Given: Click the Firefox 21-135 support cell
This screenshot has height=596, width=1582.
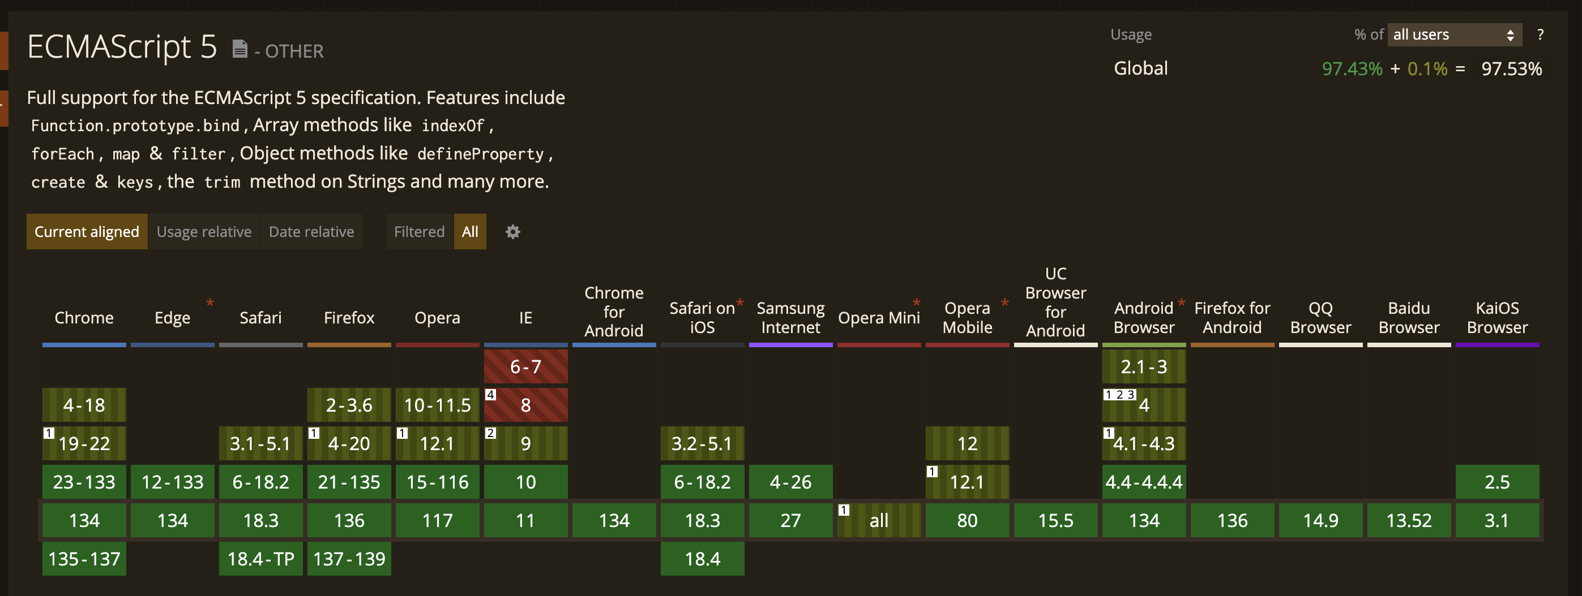Looking at the screenshot, I should point(349,482).
